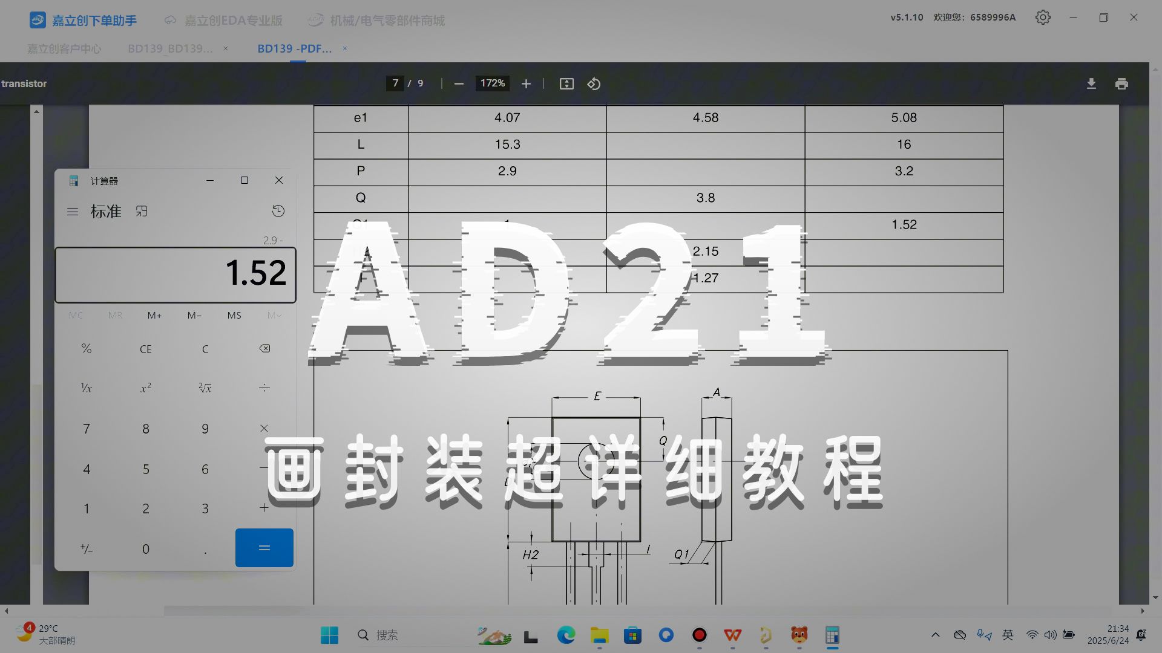Rotate the PDF page
The width and height of the screenshot is (1162, 653).
pyautogui.click(x=594, y=83)
